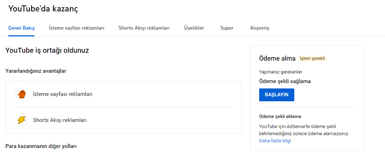Select the İzleme sayfası reklamları list row label
The image size is (385, 153).
click(63, 94)
